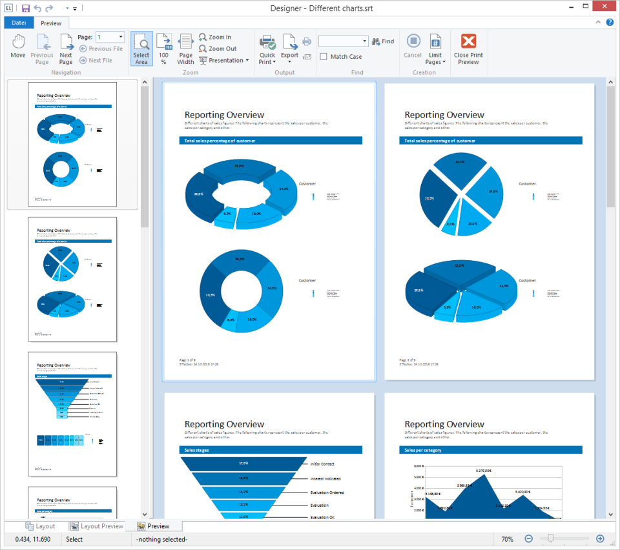Select the Move hand tool
The height and width of the screenshot is (550, 620).
18,46
